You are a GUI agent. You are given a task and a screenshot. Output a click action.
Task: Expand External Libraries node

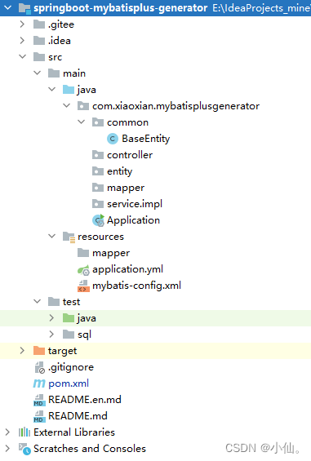[7, 432]
